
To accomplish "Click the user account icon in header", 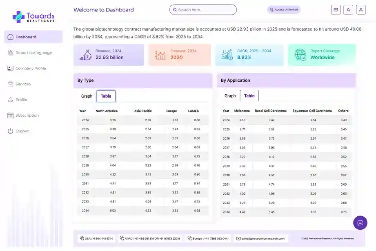I will point(360,9).
